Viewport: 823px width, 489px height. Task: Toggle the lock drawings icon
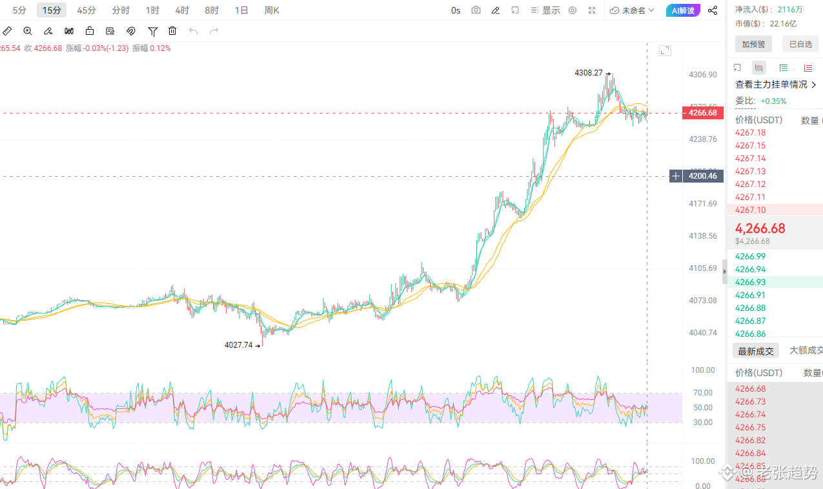pyautogui.click(x=90, y=31)
